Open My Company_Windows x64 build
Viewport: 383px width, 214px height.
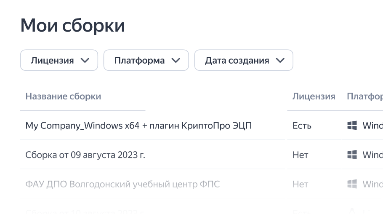138,126
